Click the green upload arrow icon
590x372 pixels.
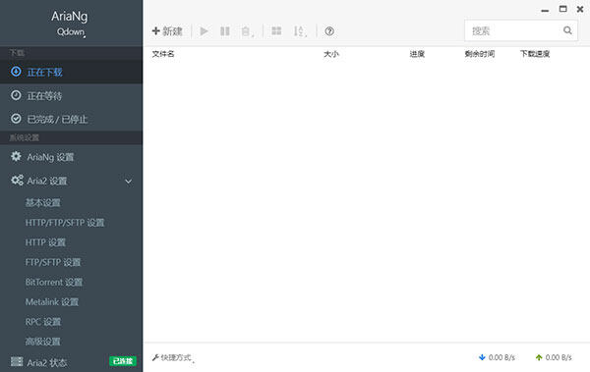tap(539, 357)
